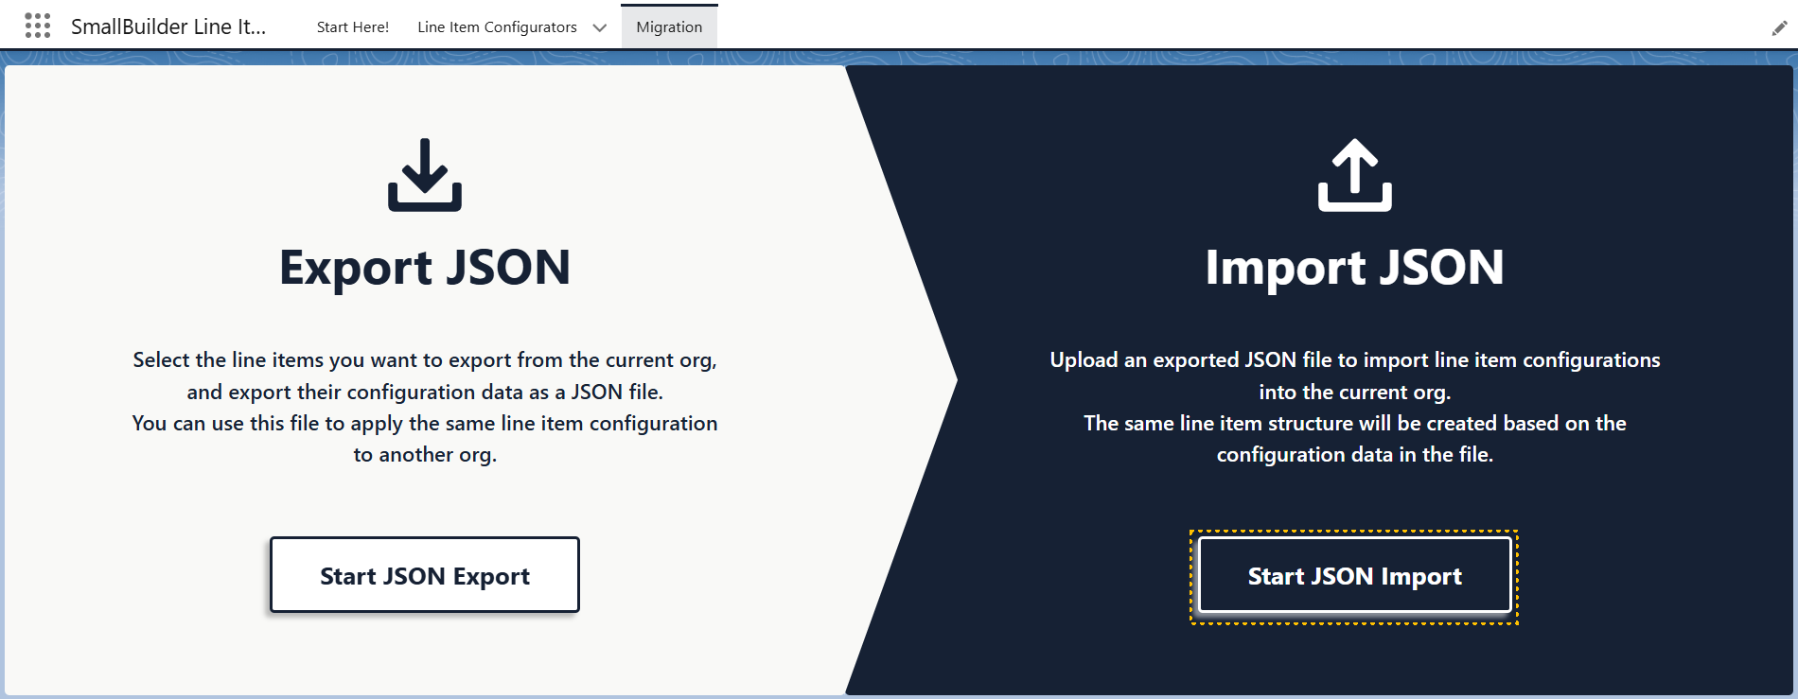Screen dimensions: 1798x699
Task: Click the Import JSON heading
Action: click(1354, 268)
